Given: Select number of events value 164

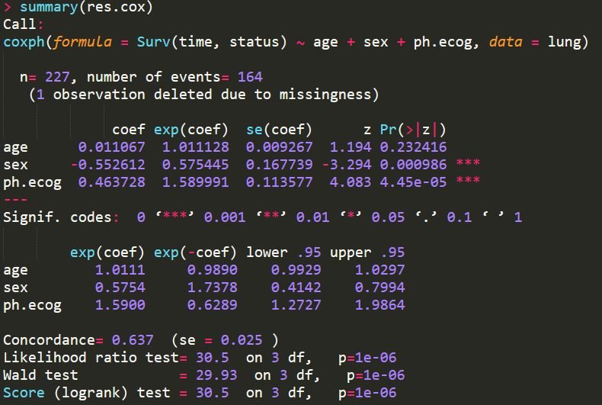Looking at the screenshot, I should 250,77.
